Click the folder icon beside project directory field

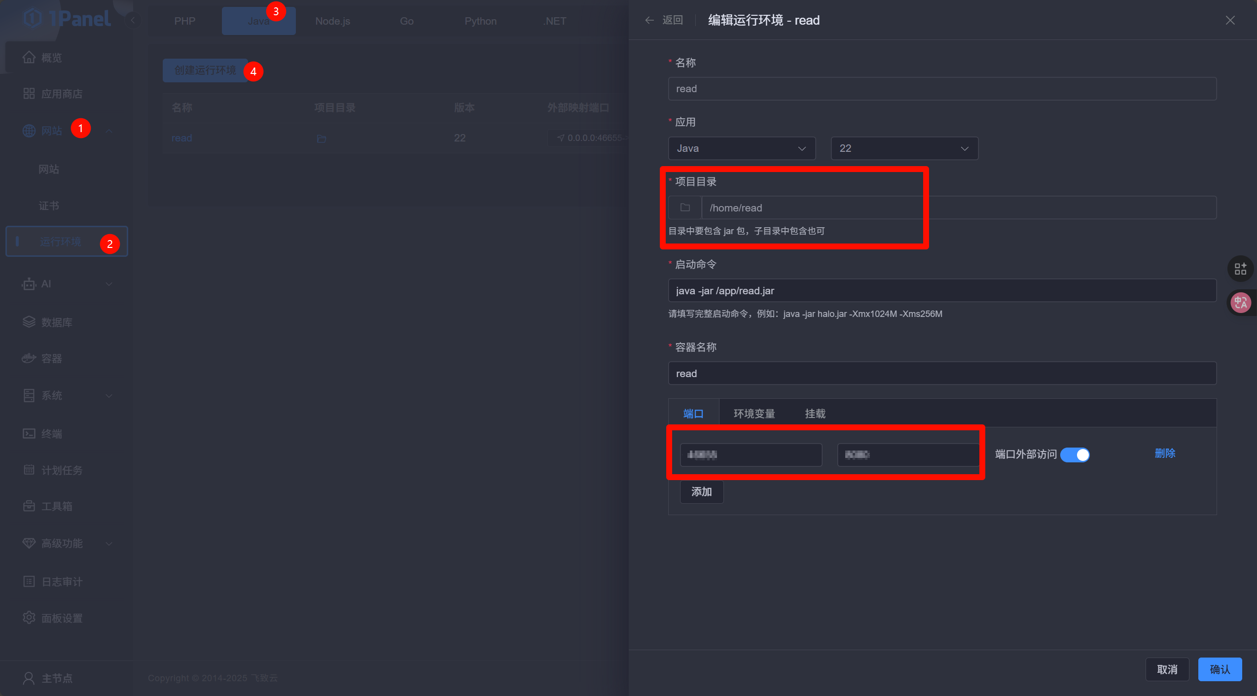[x=685, y=208]
